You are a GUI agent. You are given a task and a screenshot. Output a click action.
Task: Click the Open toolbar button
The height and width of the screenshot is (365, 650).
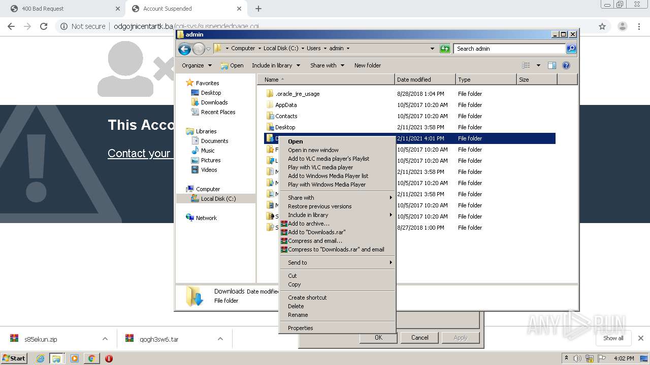click(x=232, y=65)
